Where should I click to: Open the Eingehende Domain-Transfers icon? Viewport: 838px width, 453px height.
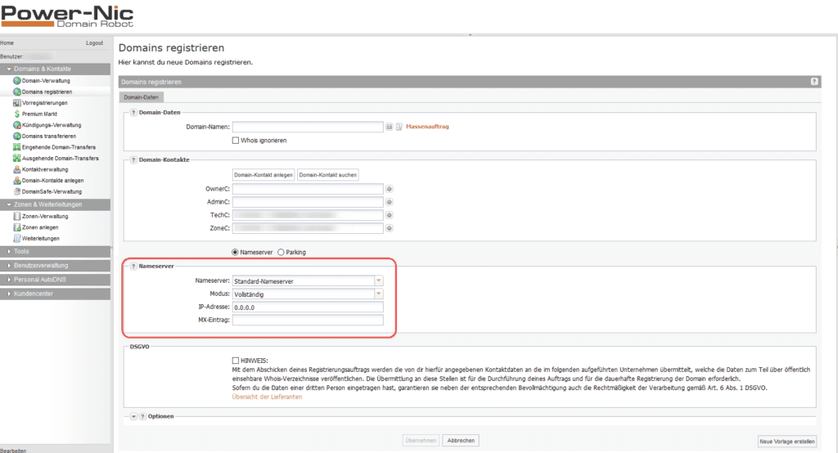click(x=17, y=147)
